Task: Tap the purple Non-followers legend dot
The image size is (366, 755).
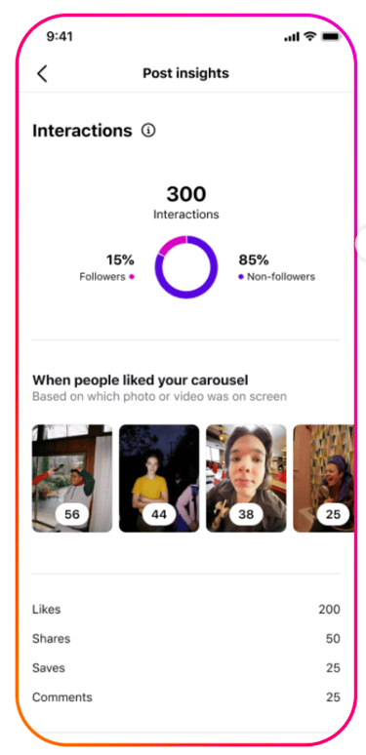Action: coord(241,277)
